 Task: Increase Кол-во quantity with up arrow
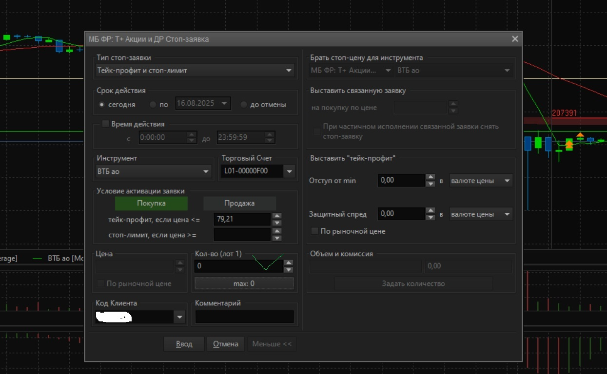(x=289, y=263)
